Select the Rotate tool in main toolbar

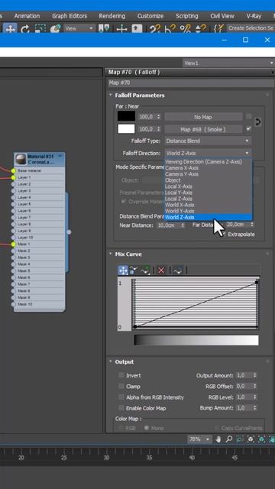pyautogui.click(x=25, y=29)
